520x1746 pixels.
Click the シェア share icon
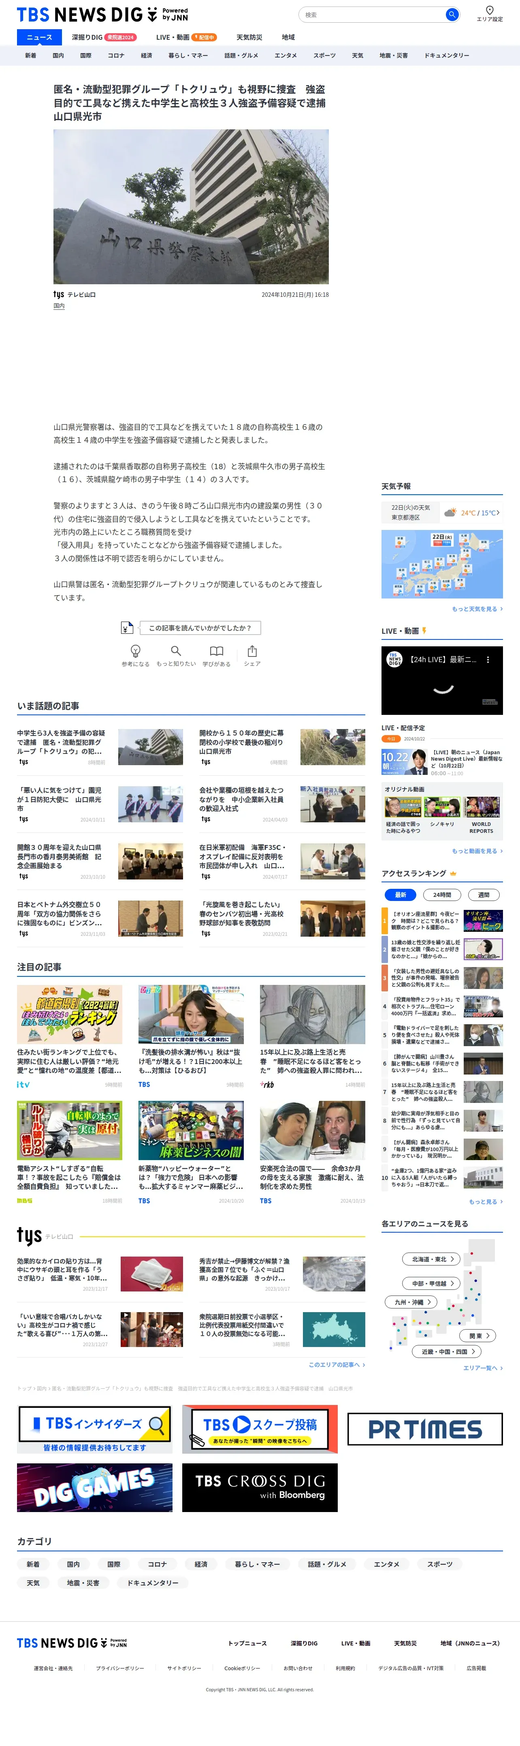(252, 651)
